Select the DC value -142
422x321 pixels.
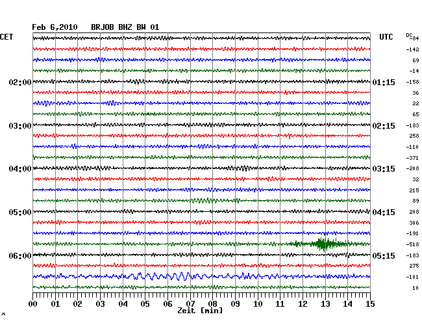click(x=412, y=49)
